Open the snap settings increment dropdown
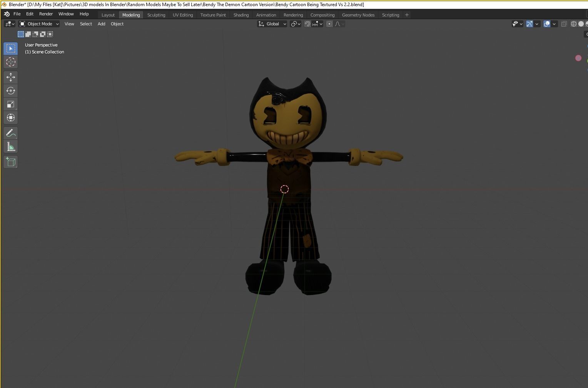588x388 pixels. (317, 24)
